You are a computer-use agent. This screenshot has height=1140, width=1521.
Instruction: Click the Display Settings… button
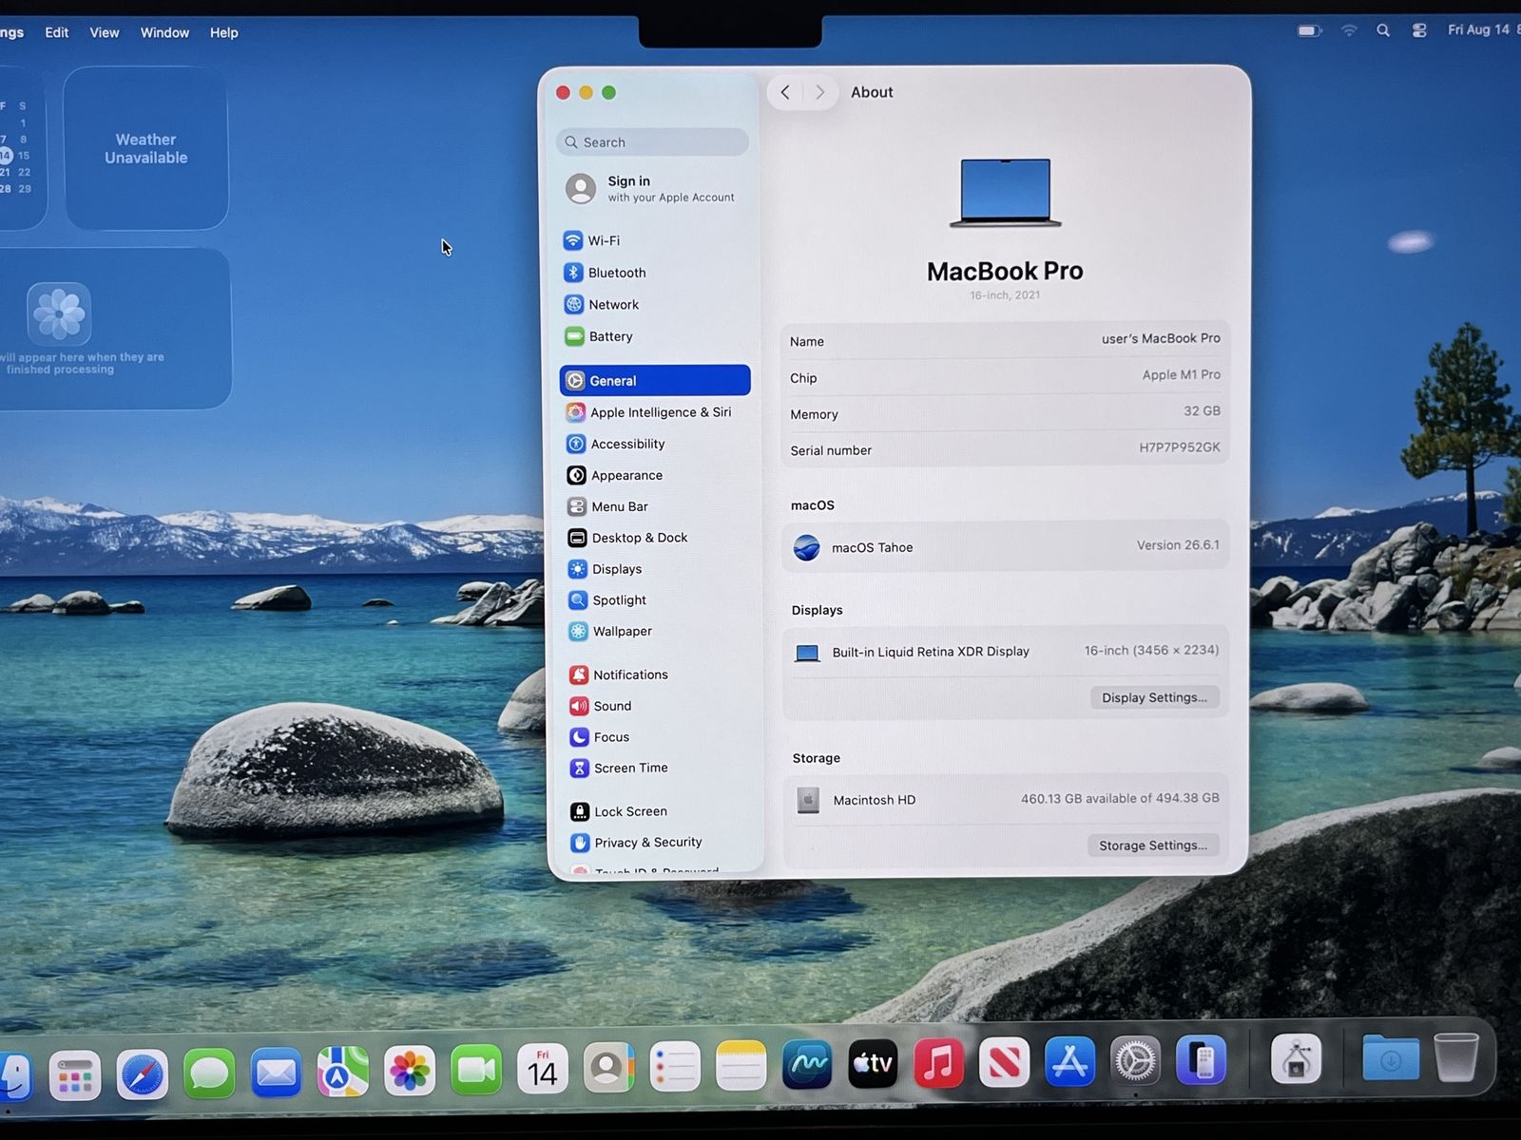click(1154, 697)
